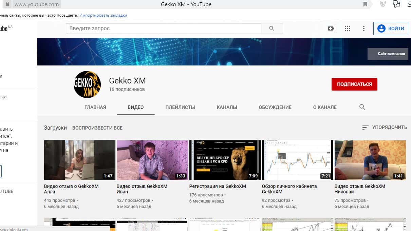Screen dimensions: 411x231
Task: Click Воспроизвести все link
Action: pos(97,128)
